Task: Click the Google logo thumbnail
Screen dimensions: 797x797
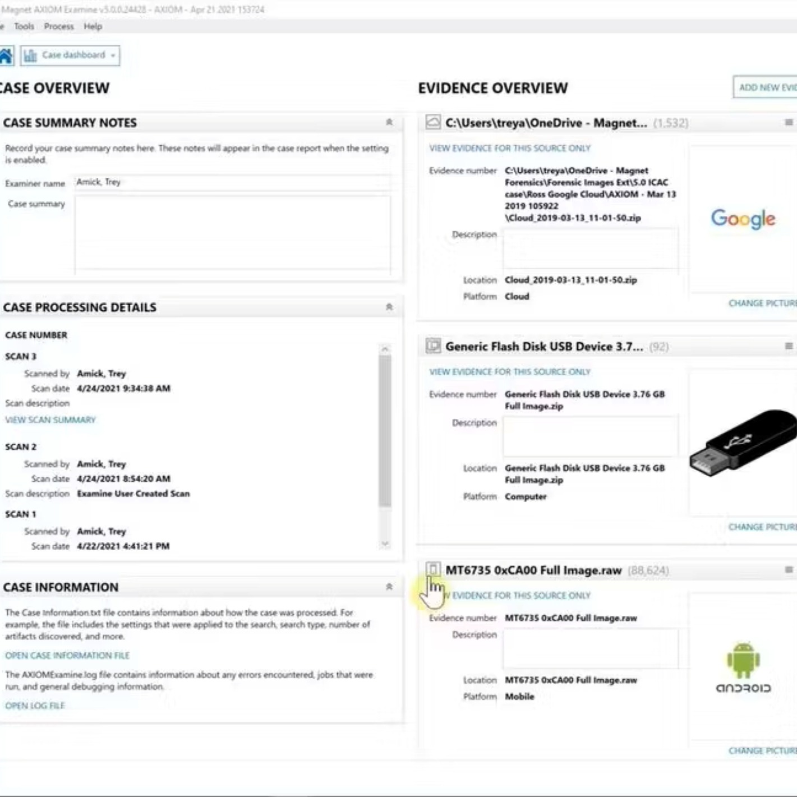Action: tap(743, 219)
